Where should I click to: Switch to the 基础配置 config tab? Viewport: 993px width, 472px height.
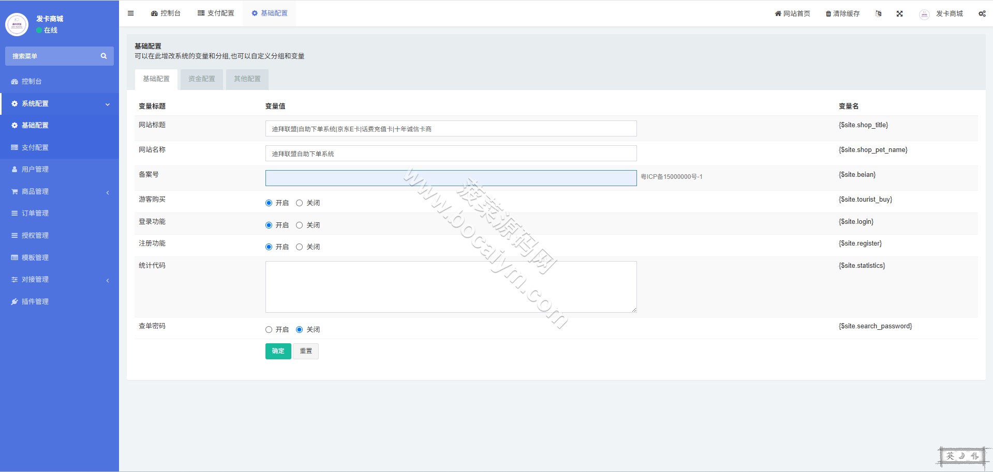click(156, 79)
